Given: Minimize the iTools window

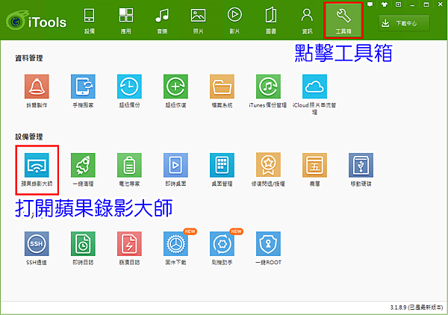Looking at the screenshot, I should pos(412,4).
